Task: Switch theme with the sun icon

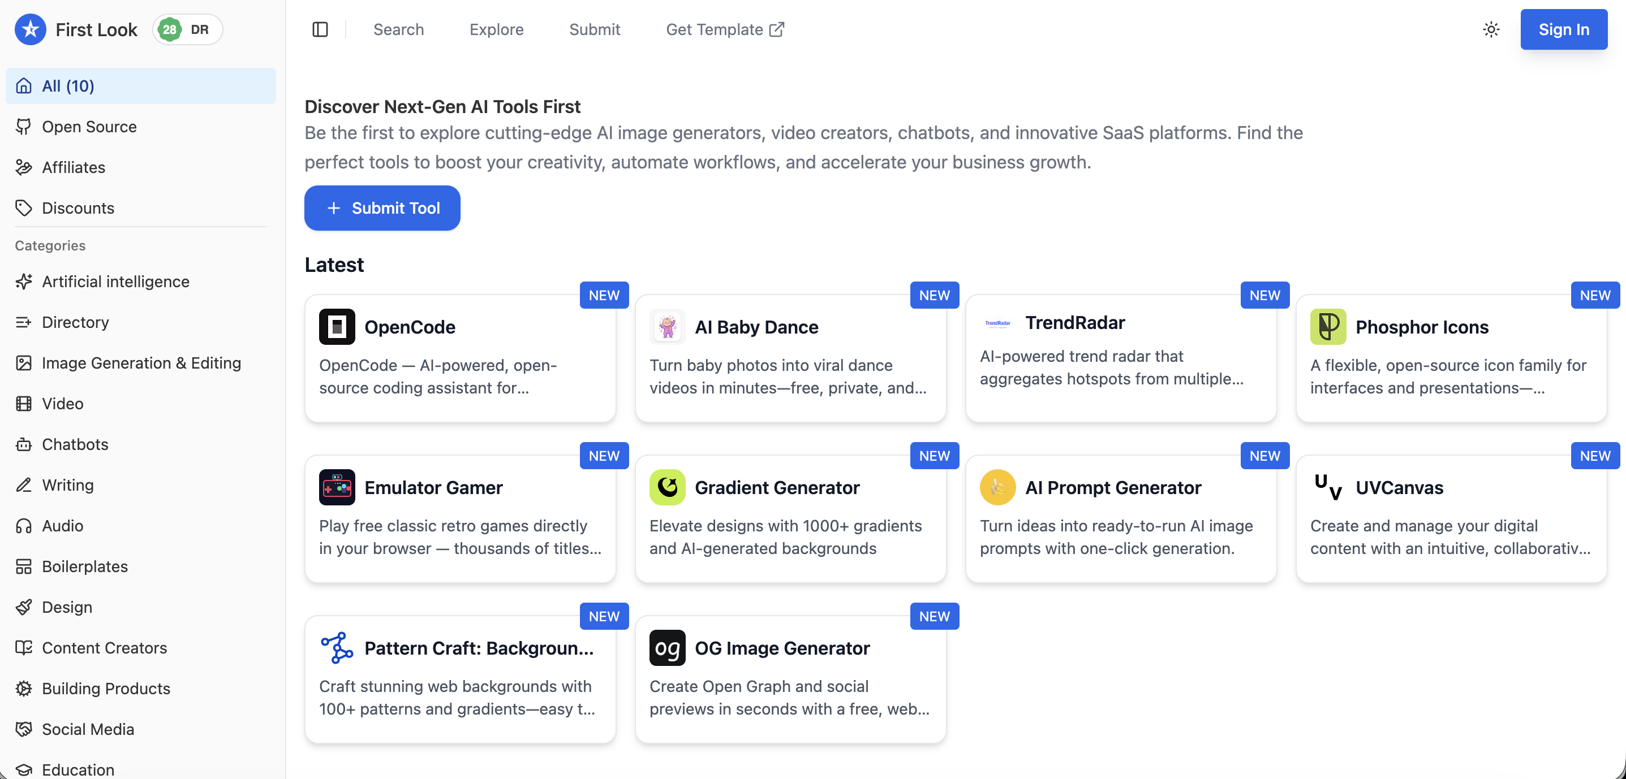Action: pos(1491,29)
